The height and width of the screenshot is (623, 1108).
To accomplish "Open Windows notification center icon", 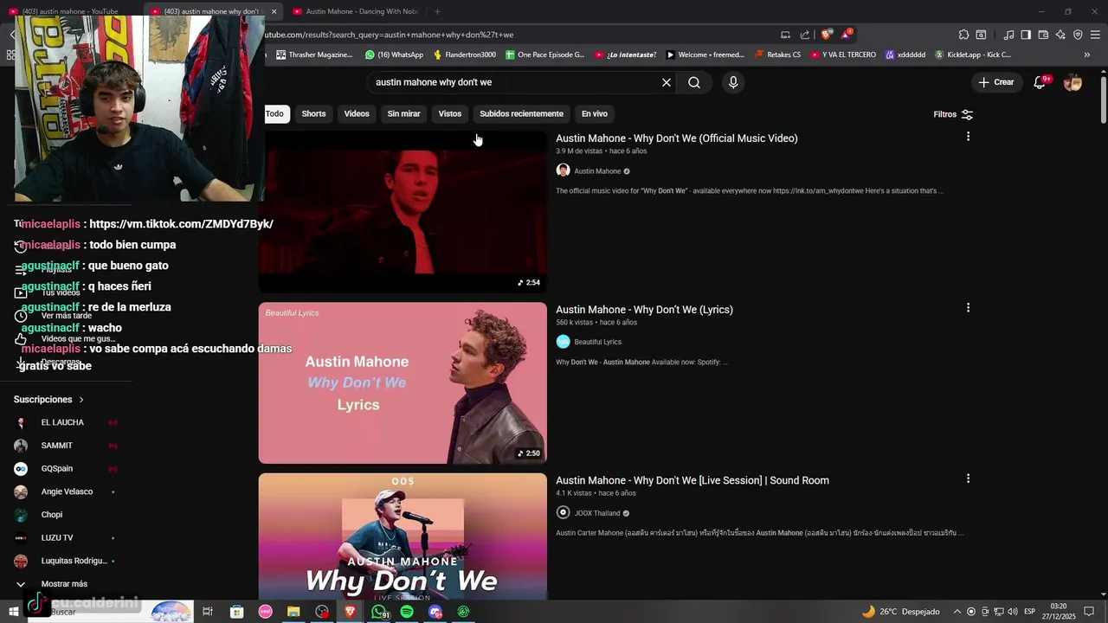I will (x=1090, y=612).
